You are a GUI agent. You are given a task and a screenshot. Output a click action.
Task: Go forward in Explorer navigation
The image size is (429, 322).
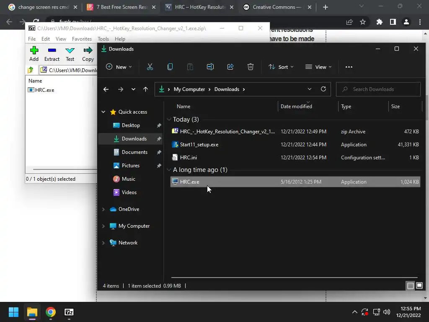point(120,89)
